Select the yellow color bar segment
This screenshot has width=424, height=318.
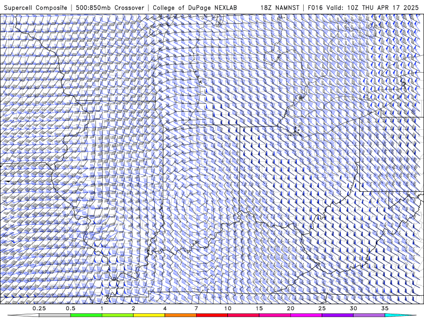click(x=149, y=315)
